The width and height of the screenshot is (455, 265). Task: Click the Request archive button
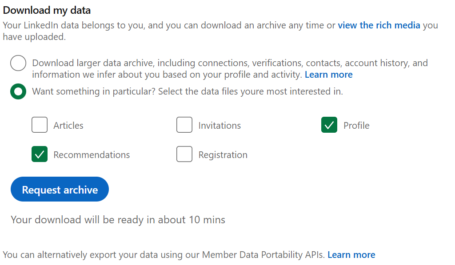59,189
